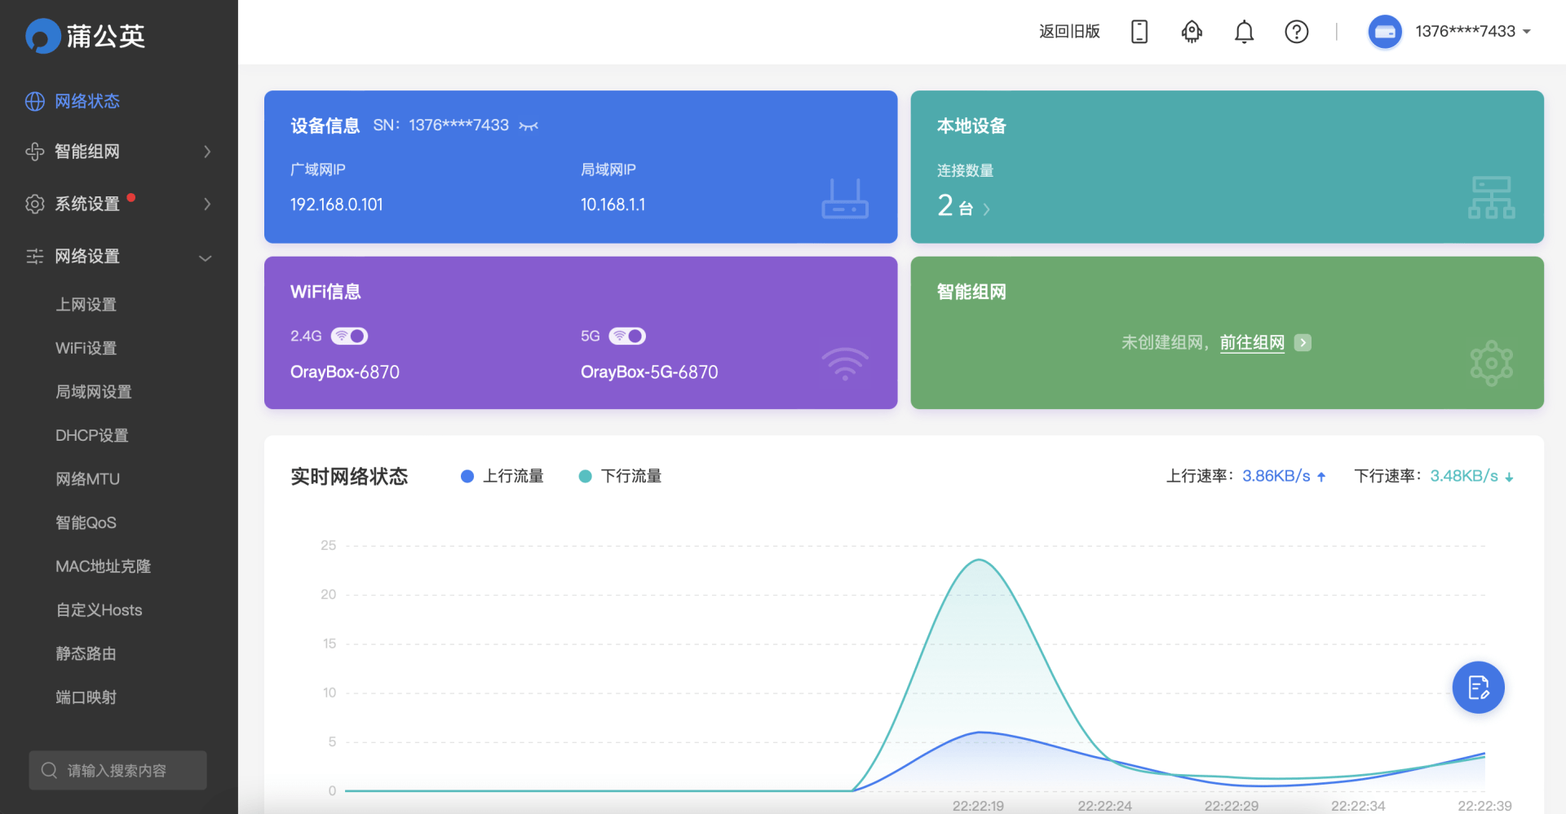Expand the 系统设置 sidebar menu
The width and height of the screenshot is (1566, 814).
click(118, 204)
